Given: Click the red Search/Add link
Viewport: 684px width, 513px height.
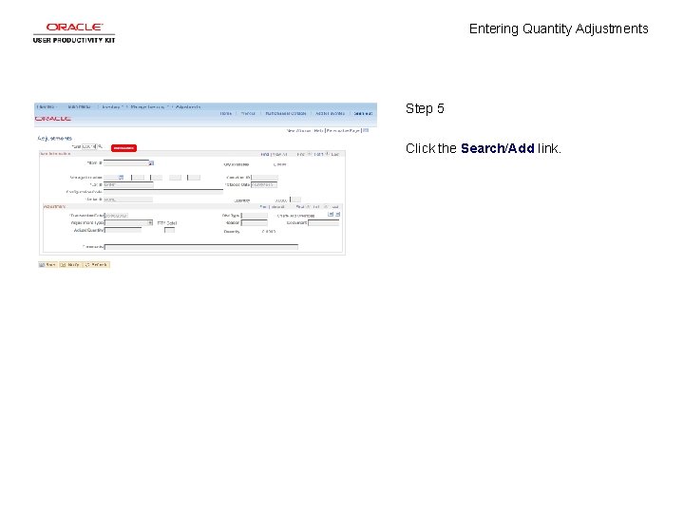Looking at the screenshot, I should [x=123, y=148].
